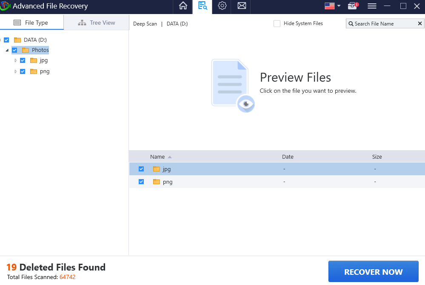Select the DATA (D:) tree item
Image resolution: width=425 pixels, height=285 pixels.
[35, 40]
